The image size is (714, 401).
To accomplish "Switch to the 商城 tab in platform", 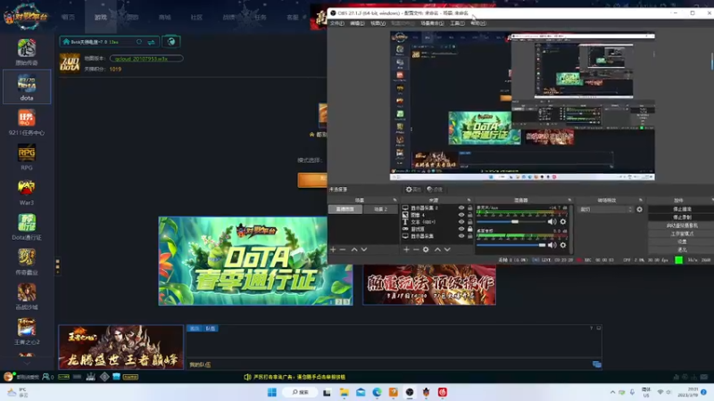I will click(165, 17).
